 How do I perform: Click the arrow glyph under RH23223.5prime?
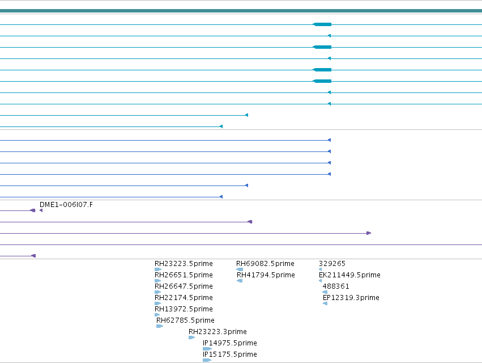click(158, 269)
